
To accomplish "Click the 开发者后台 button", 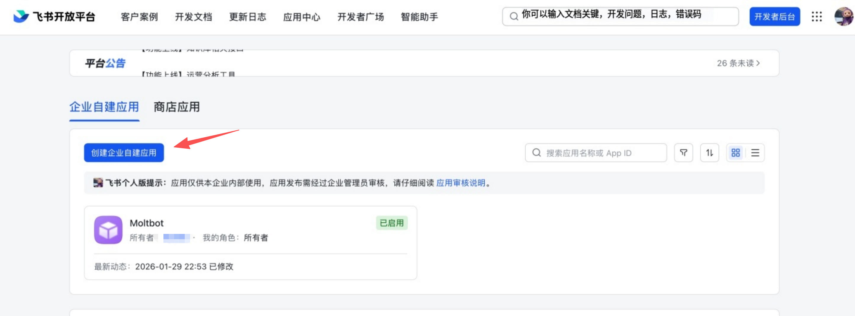I will coord(774,16).
